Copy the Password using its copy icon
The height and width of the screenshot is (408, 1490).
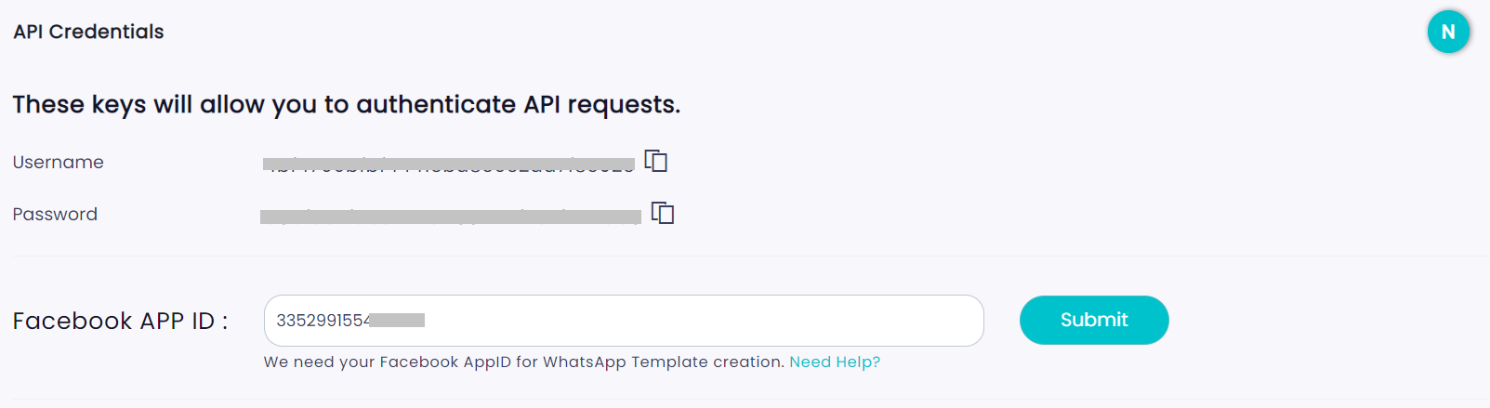pos(663,213)
